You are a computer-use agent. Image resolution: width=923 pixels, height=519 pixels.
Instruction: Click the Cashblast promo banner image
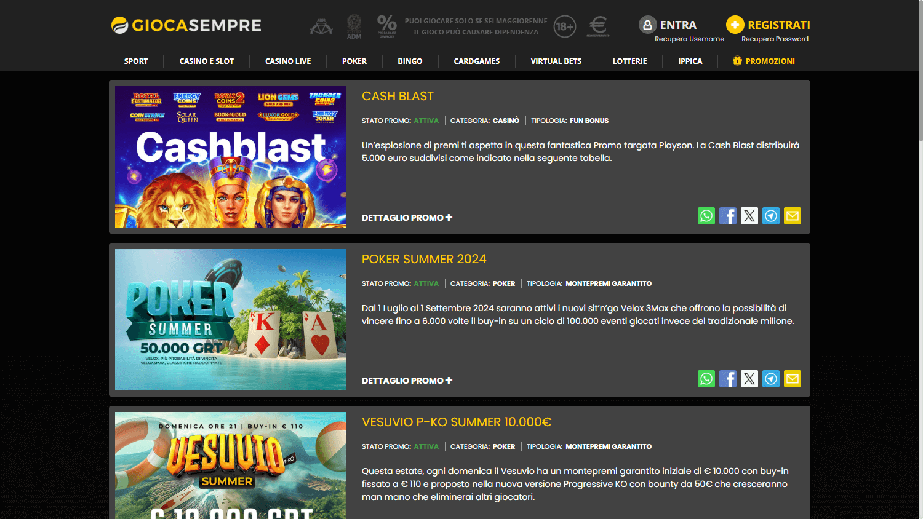pos(231,157)
